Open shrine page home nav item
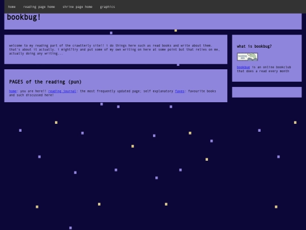This screenshot has width=306, height=230. click(78, 7)
